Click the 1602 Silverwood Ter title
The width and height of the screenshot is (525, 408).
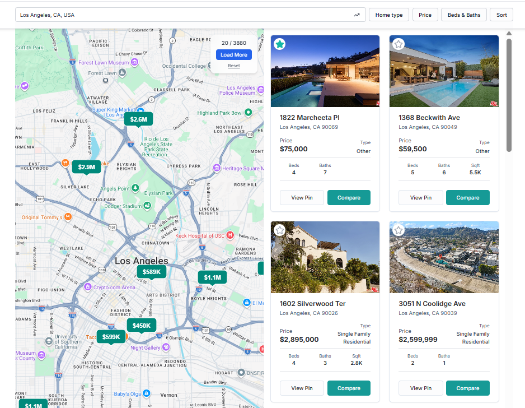[312, 304]
